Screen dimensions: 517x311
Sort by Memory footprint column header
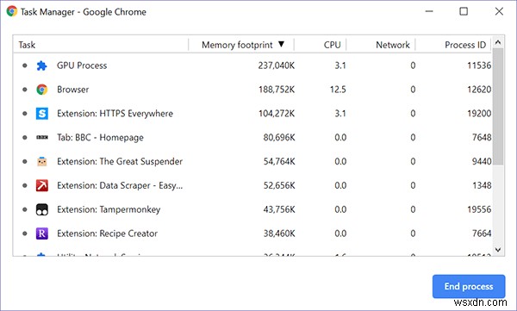(x=241, y=45)
